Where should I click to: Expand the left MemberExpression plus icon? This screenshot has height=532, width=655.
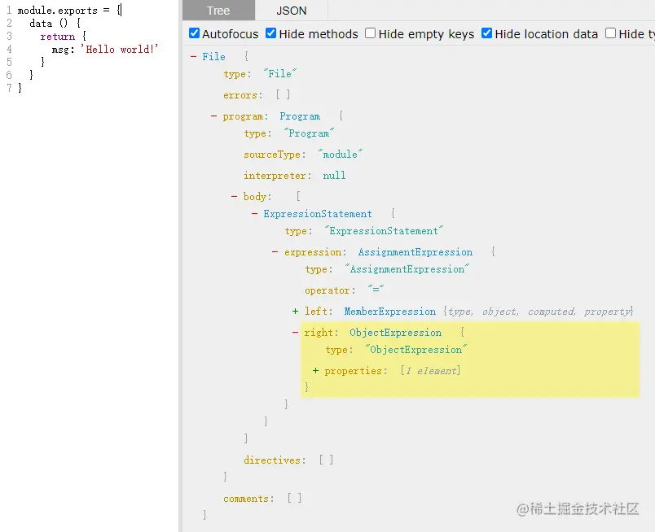pos(296,312)
